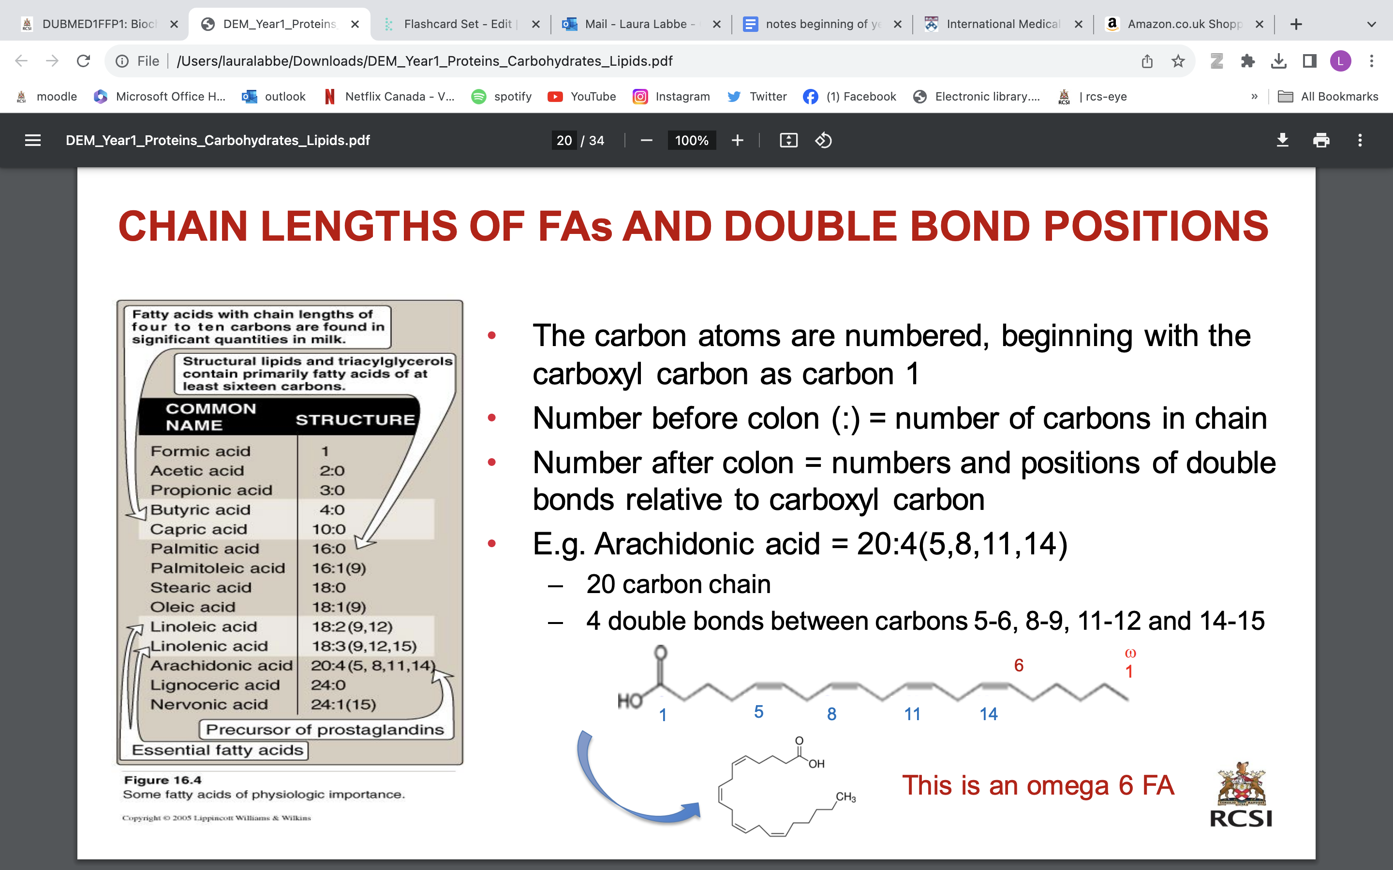Edit the page number field
Viewport: 1393px width, 870px height.
coord(564,140)
